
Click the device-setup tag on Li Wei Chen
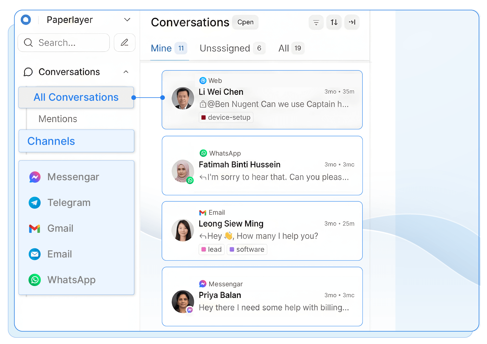226,117
